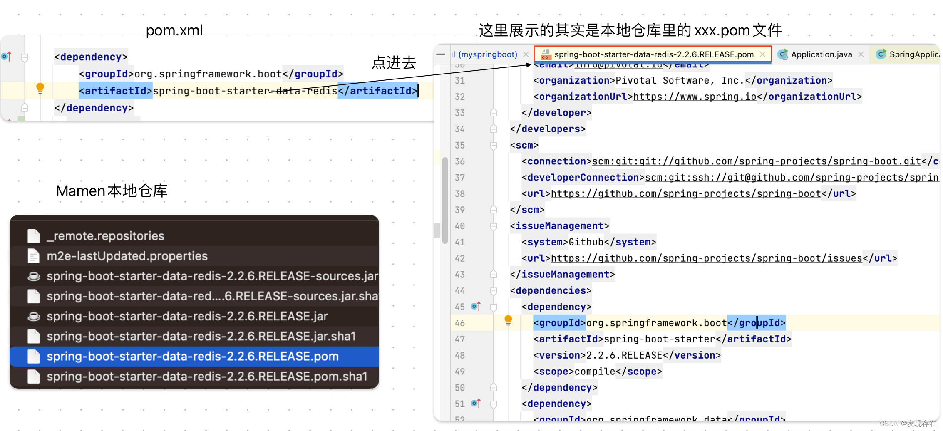The width and height of the screenshot is (943, 431).
Task: Click the gutter marker beside pom.xml dependency tag
Action: [6, 56]
